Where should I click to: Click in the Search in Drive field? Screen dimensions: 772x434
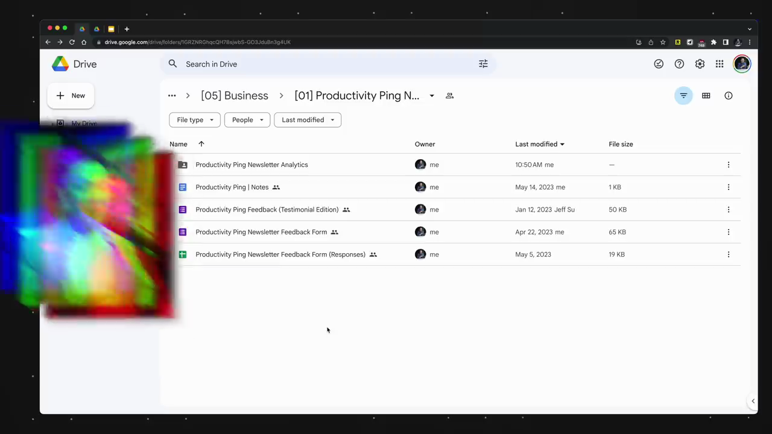point(329,64)
